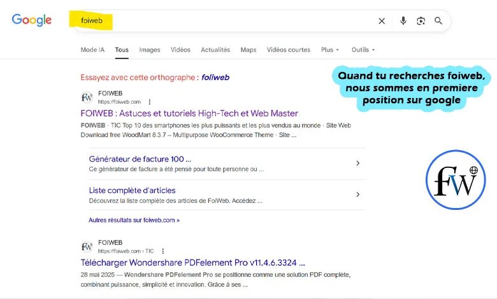Go to the Actualités tab
The width and height of the screenshot is (497, 299).
(x=215, y=50)
